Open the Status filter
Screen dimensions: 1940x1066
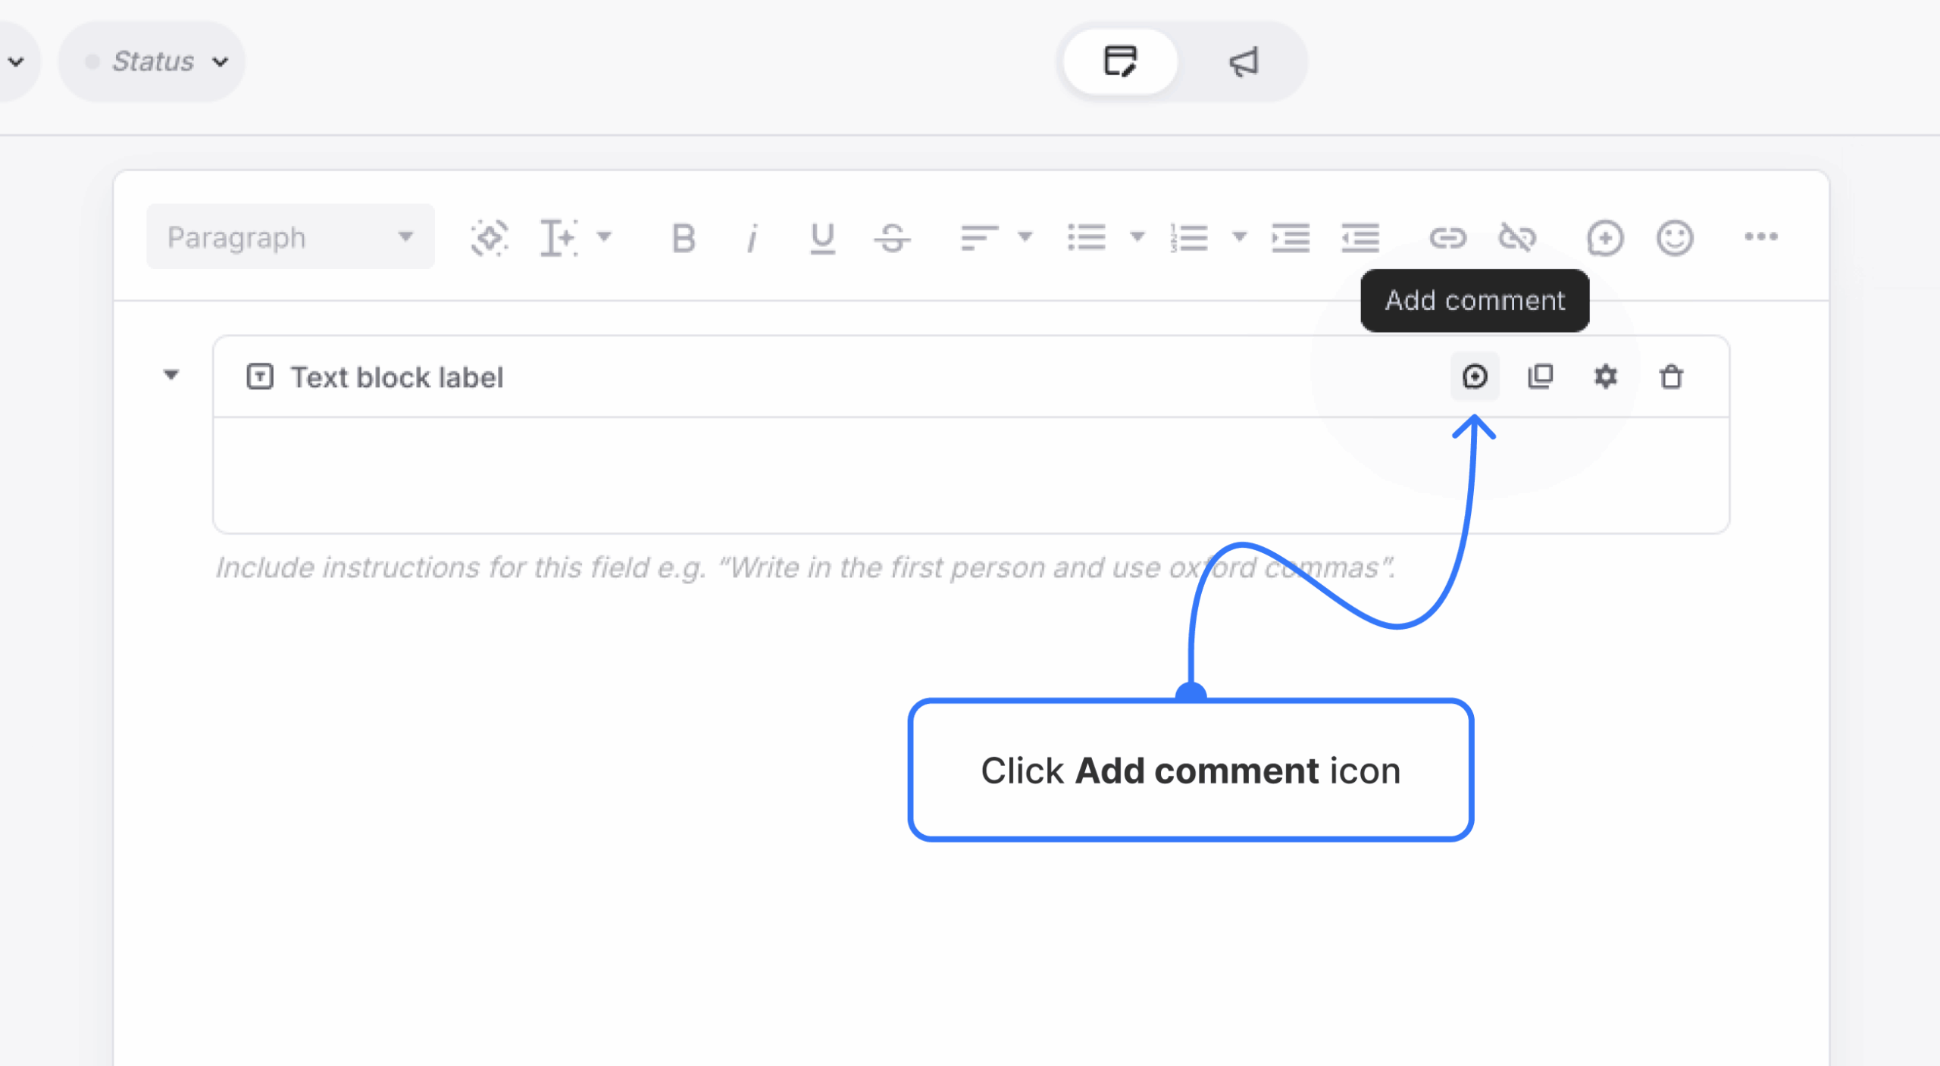[151, 61]
